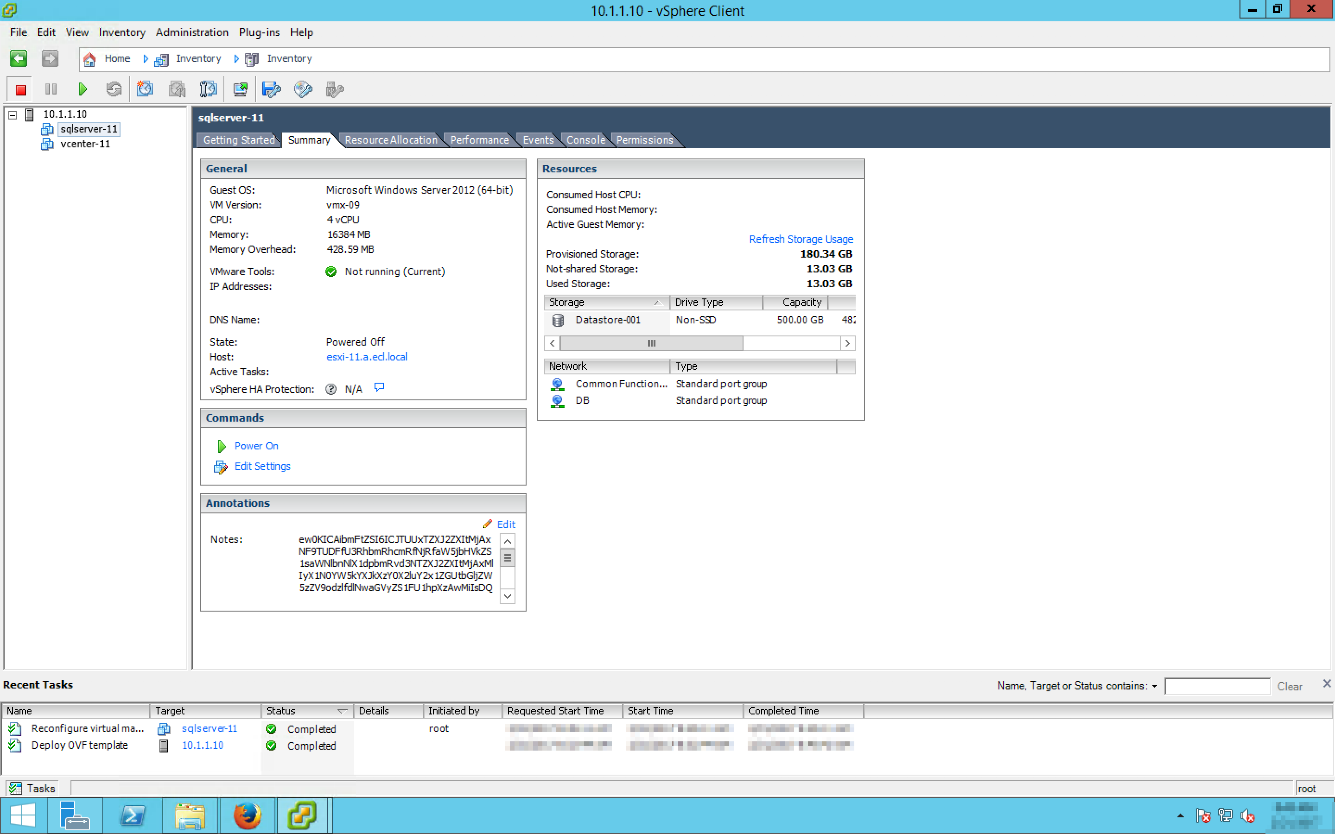Screen dimensions: 1335x834
Task: Click the green Power On toolbar icon
Action: tap(83, 89)
